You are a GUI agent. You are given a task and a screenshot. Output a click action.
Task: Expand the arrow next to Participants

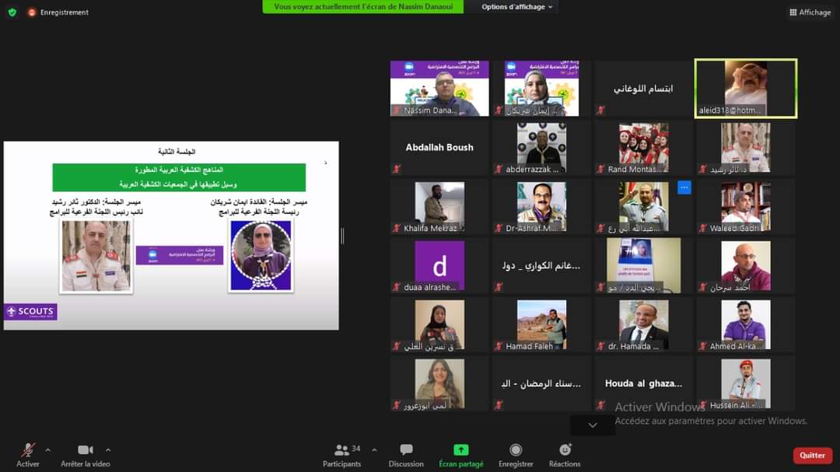coord(374,449)
